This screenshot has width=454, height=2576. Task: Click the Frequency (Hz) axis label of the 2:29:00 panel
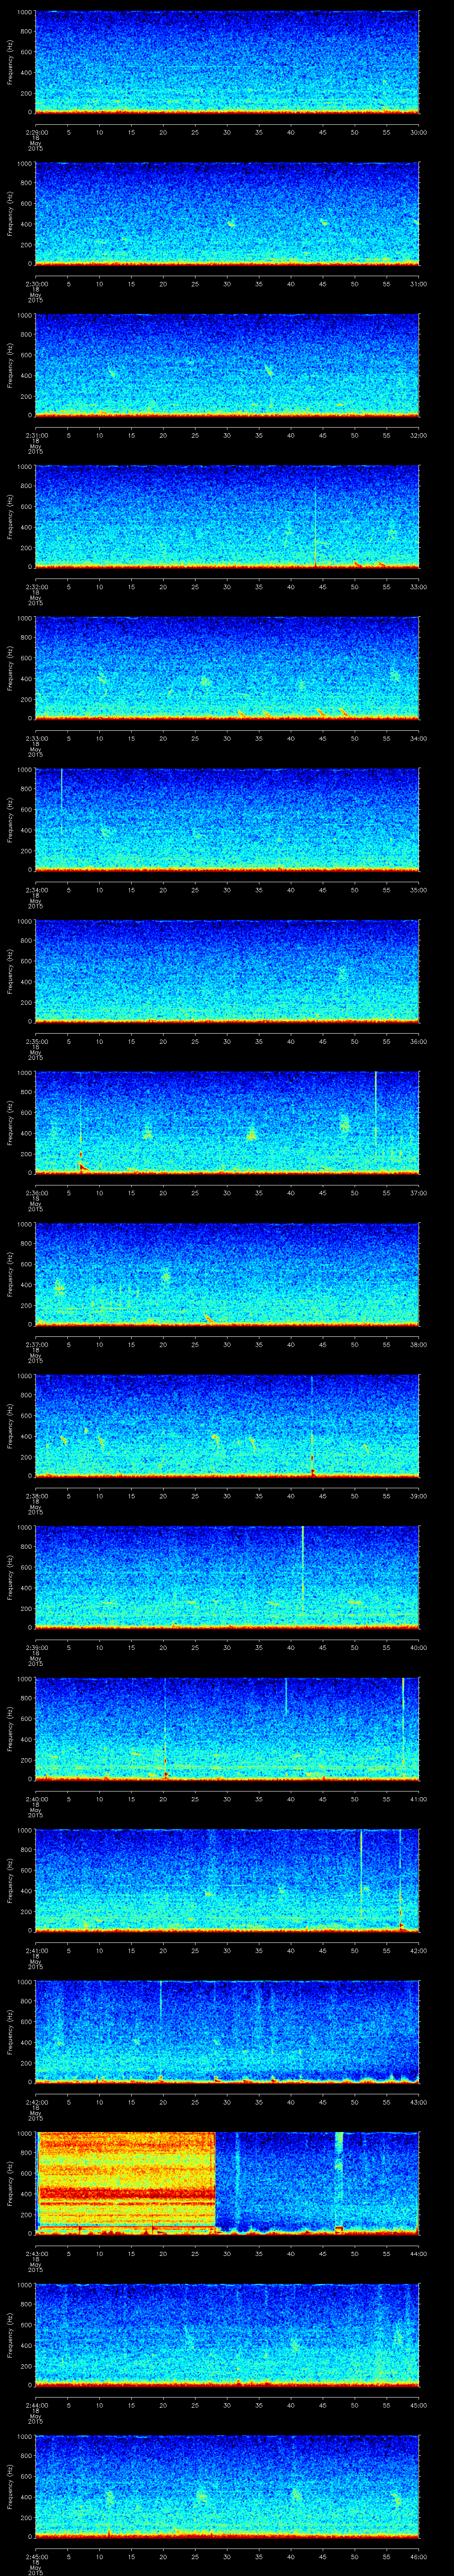pyautogui.click(x=10, y=62)
